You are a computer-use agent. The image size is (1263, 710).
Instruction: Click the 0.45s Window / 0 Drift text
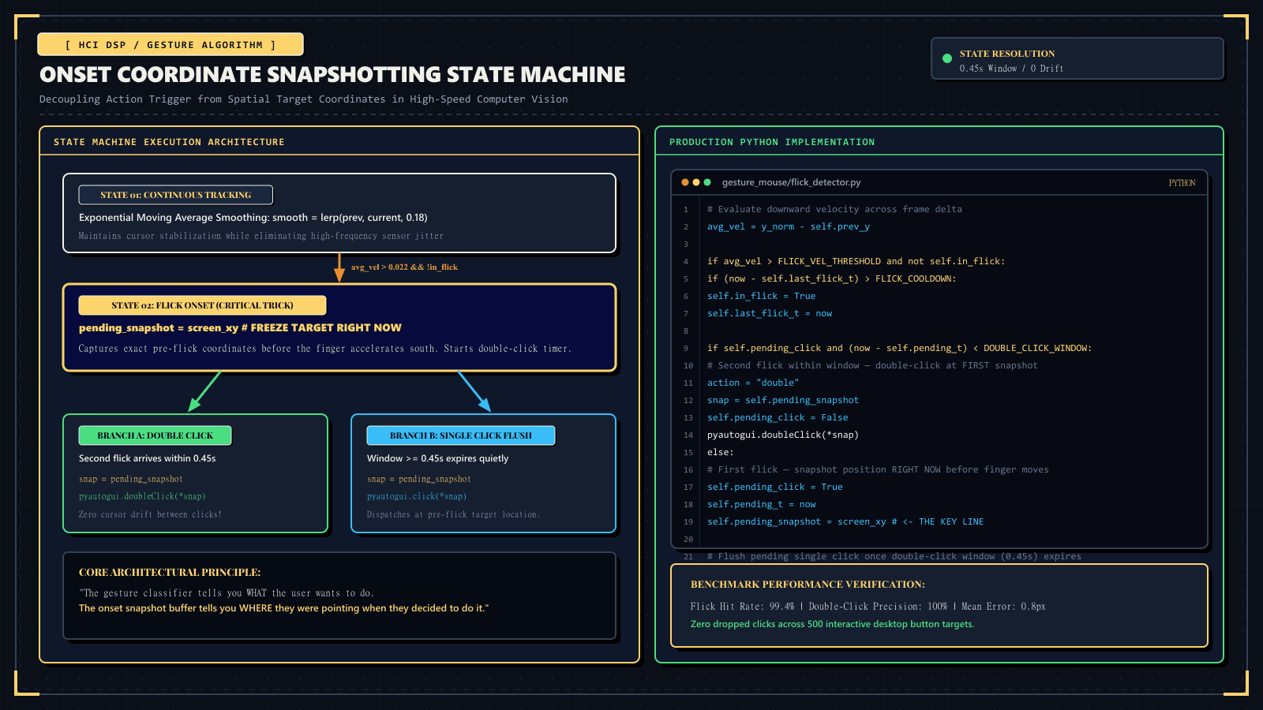point(1011,69)
